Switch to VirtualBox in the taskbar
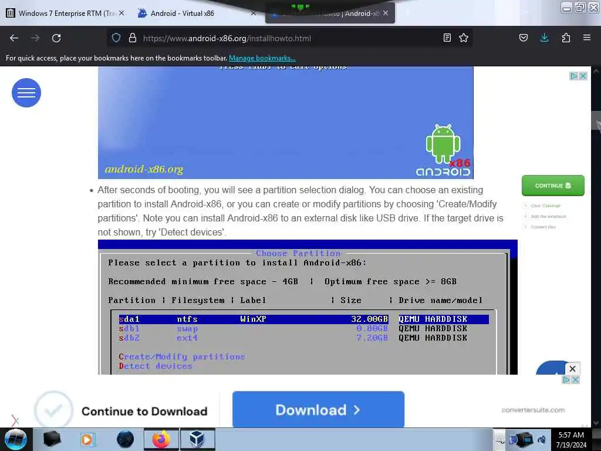 click(x=197, y=439)
